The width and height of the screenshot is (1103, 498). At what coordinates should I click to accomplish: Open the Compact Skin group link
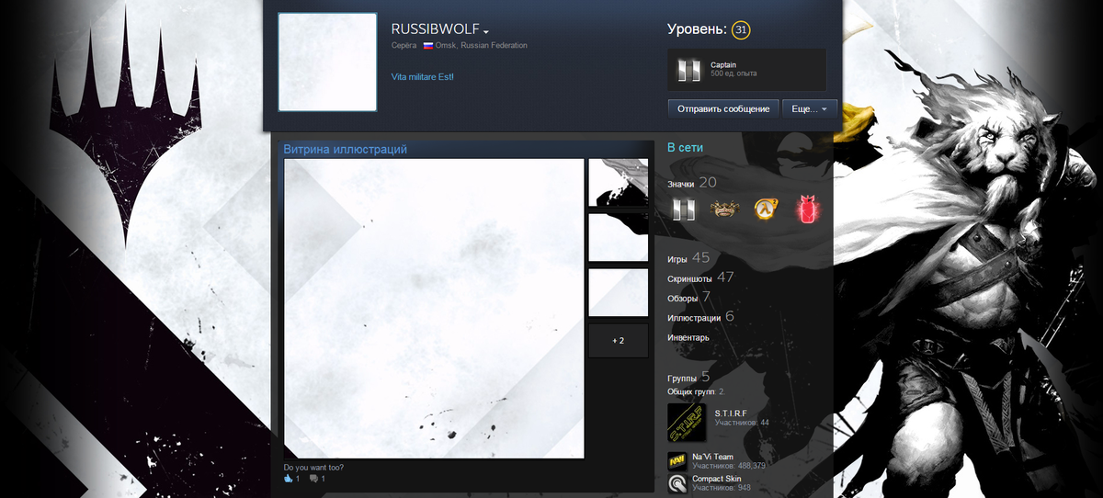tap(717, 479)
